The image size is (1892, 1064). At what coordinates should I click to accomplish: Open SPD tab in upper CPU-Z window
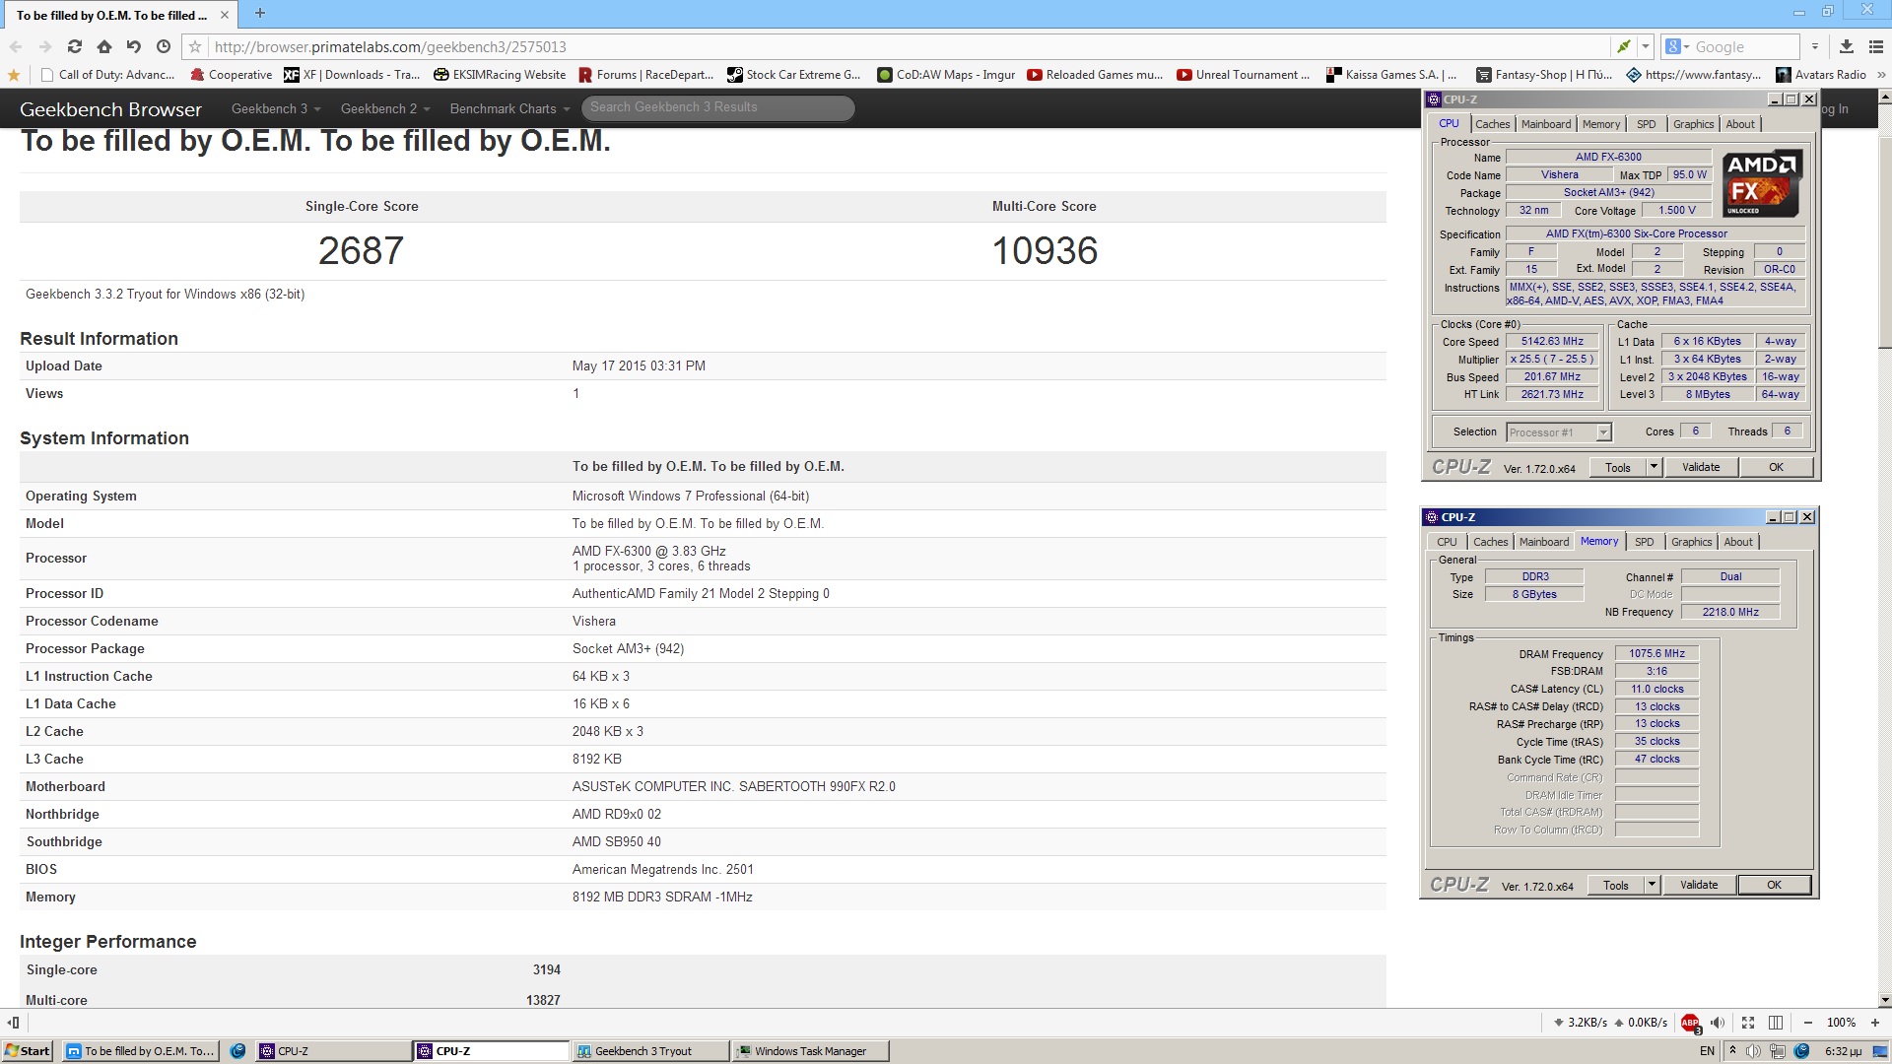point(1647,124)
